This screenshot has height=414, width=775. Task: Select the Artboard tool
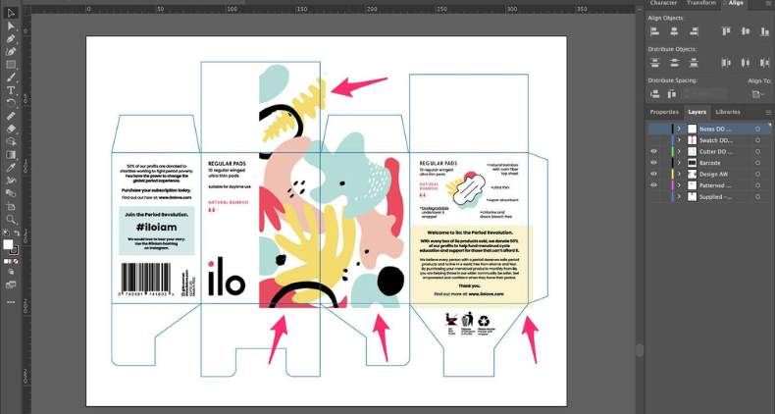[x=11, y=206]
